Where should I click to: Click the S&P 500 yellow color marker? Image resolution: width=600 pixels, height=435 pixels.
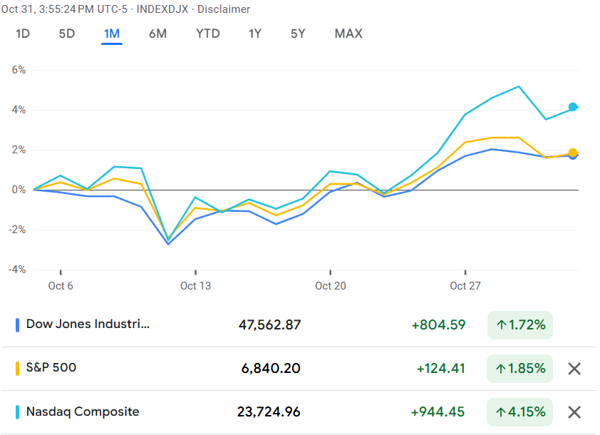point(17,369)
